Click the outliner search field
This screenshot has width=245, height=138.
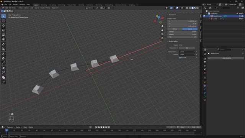click(x=223, y=8)
